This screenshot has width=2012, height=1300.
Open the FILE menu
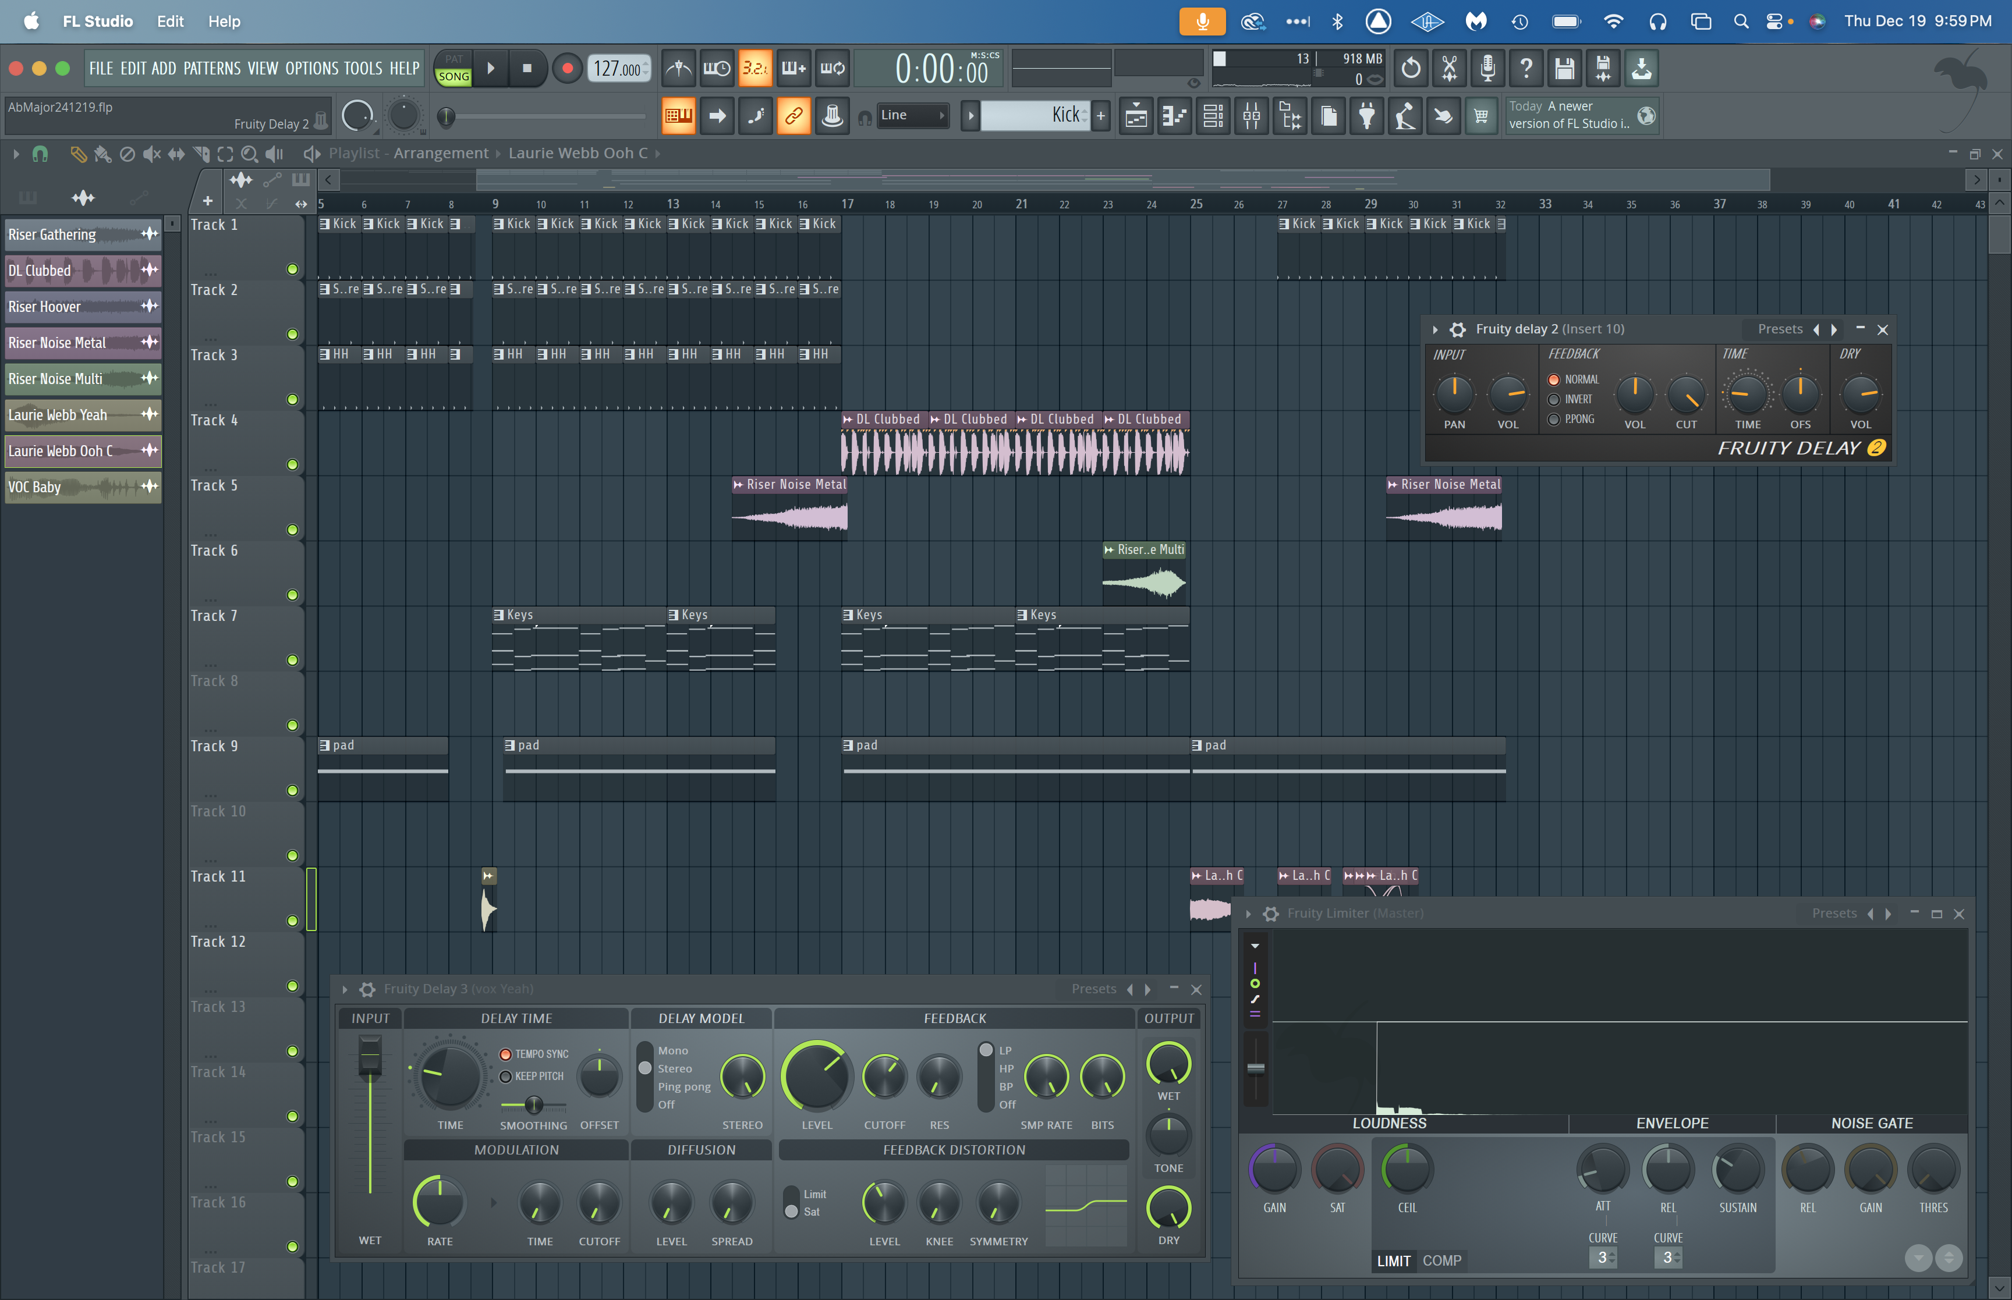101,69
